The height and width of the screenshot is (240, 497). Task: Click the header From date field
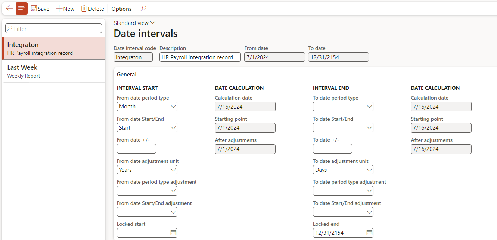coord(274,57)
